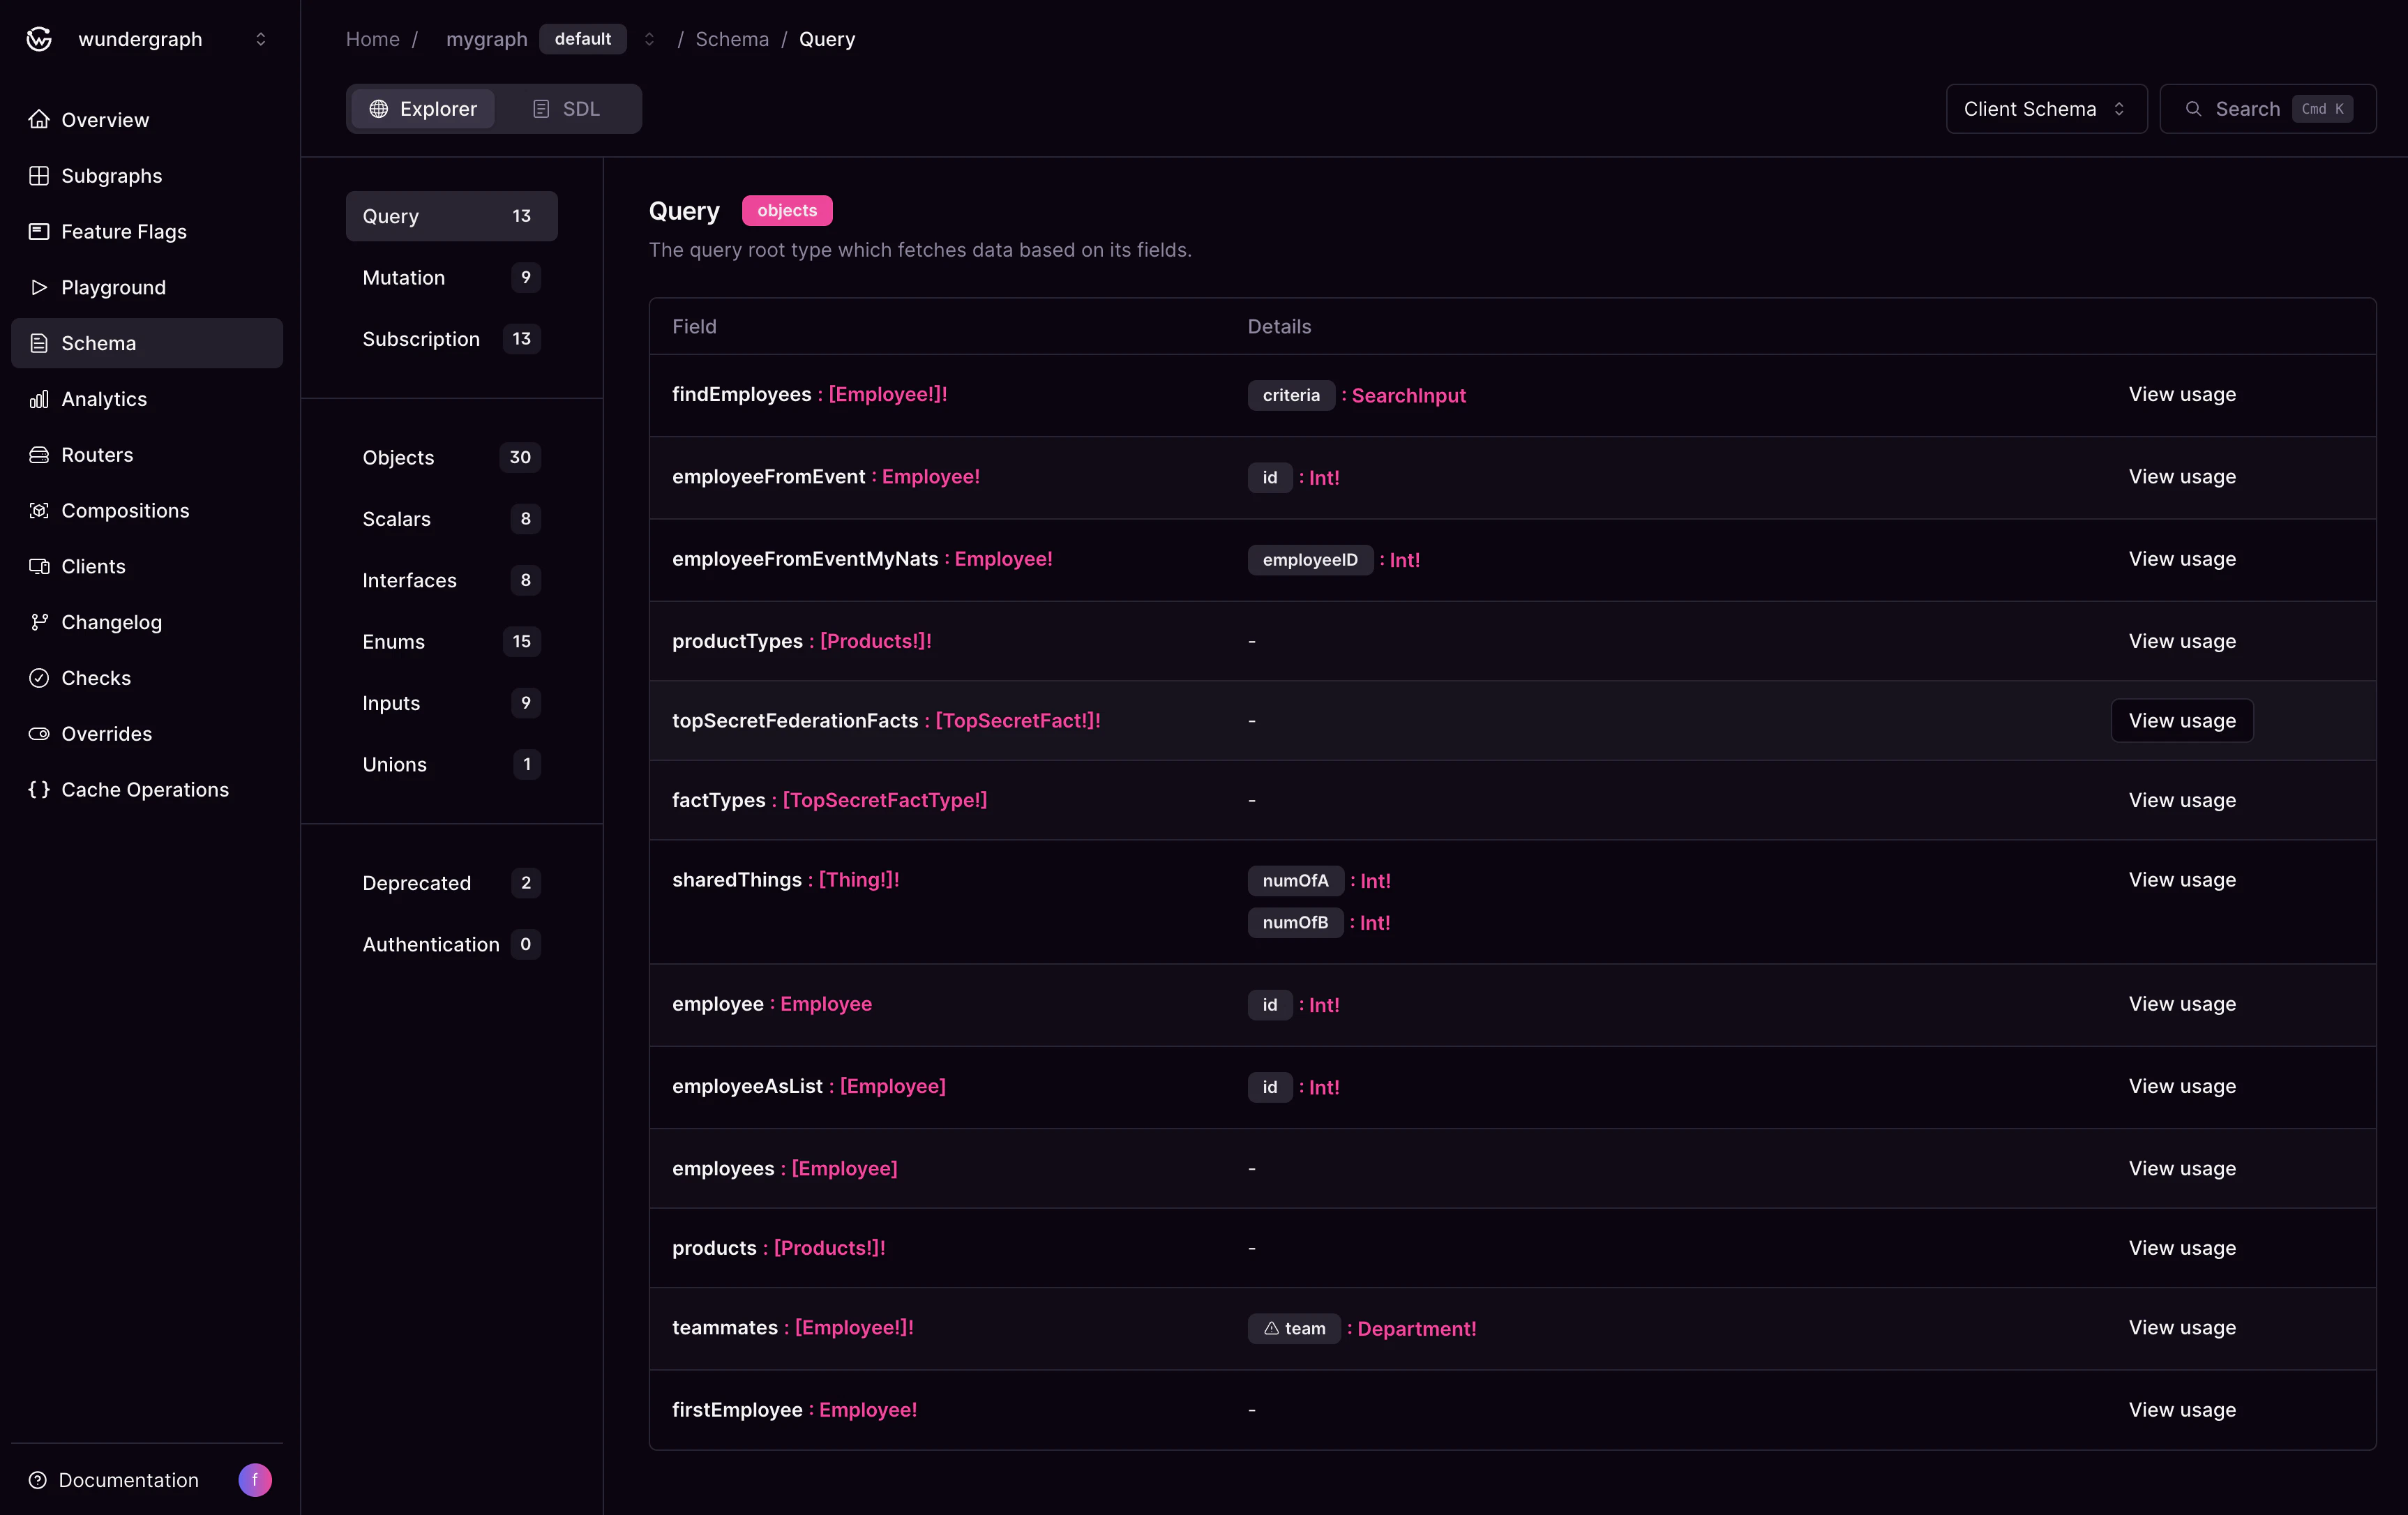Open the Documentation help item
The height and width of the screenshot is (1515, 2408).
coord(129,1480)
